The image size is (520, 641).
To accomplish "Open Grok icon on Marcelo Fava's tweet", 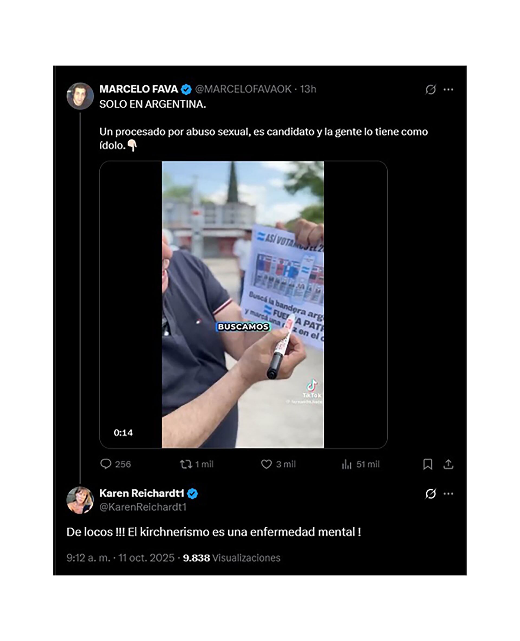I will click(430, 89).
